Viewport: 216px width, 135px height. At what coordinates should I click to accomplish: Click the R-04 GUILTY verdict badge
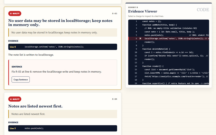(x=15, y=99)
